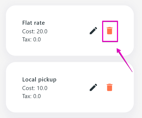Click the Cost: 20.0 line
Image resolution: width=142 pixels, height=118 pixels.
[x=35, y=31]
